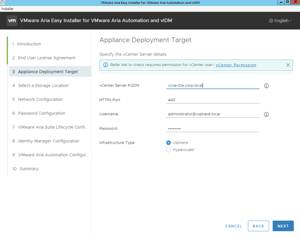Viewport: 300px width, 238px height.
Task: Go to VMware Aria Automation Configuration step
Action: point(50,155)
